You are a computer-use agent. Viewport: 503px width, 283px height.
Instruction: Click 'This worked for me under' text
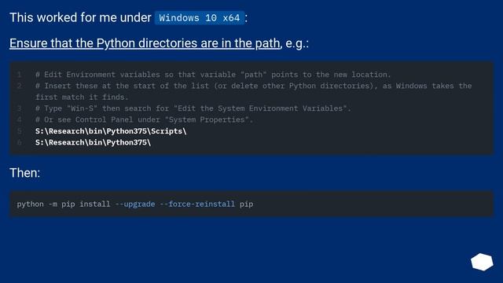[80, 17]
